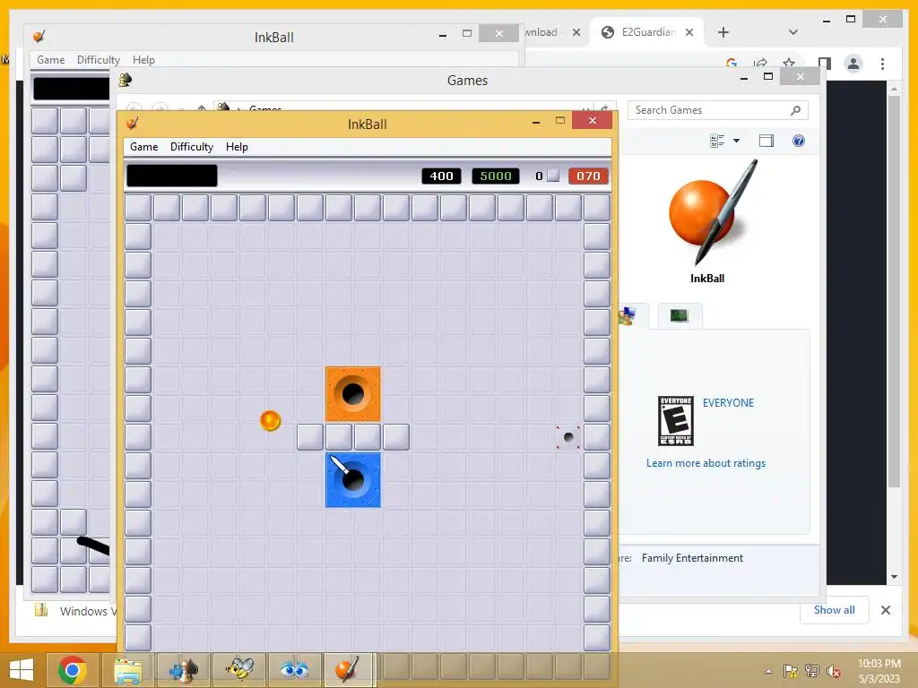This screenshot has width=918, height=688.
Task: Open the Difficulty menu in the front InkBall window
Action: click(192, 147)
